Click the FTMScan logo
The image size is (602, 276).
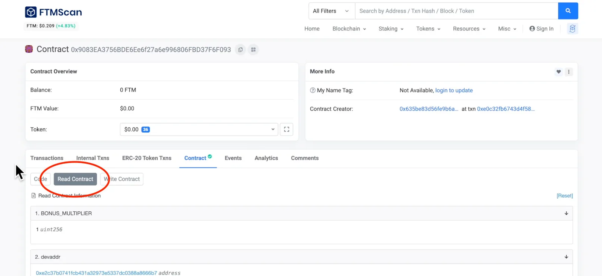click(53, 12)
